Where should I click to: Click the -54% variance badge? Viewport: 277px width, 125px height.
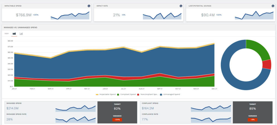(x=117, y=120)
